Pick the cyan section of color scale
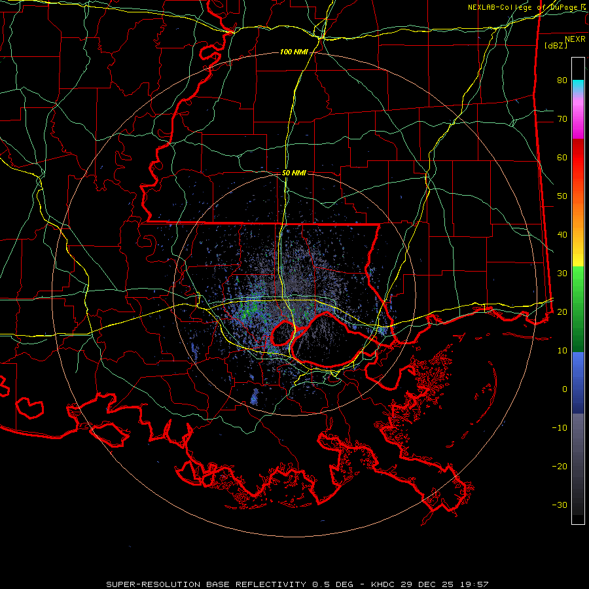The width and height of the screenshot is (589, 589). [578, 86]
